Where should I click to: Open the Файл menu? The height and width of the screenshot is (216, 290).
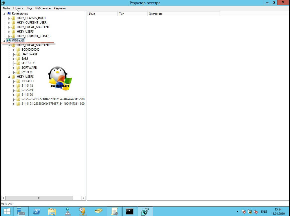(6, 8)
